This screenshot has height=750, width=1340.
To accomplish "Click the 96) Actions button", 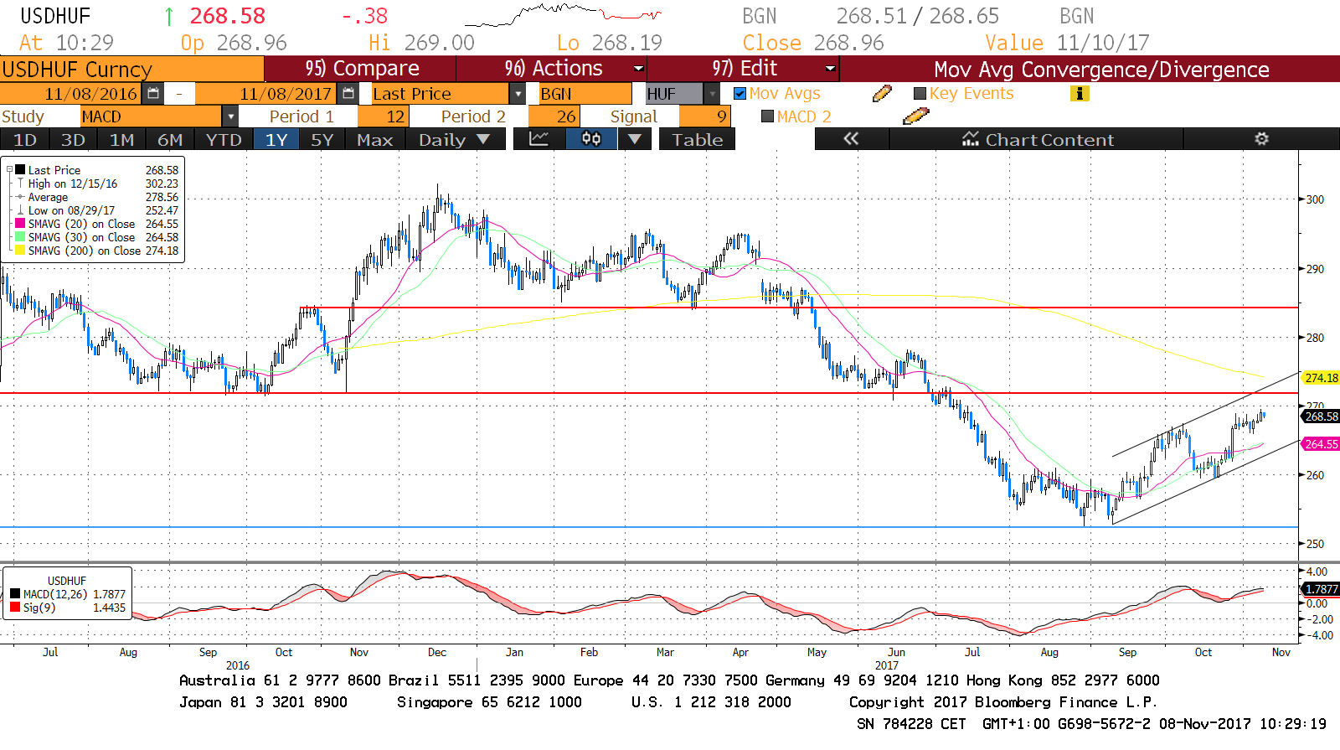I will tap(553, 69).
